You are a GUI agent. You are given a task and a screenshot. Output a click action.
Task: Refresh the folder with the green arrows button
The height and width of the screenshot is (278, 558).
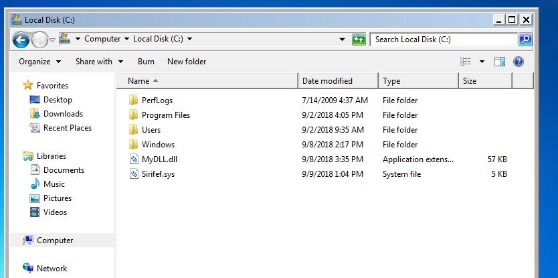point(359,40)
